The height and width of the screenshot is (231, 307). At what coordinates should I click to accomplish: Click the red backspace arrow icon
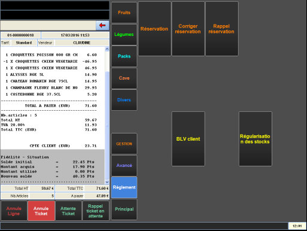pos(102,26)
